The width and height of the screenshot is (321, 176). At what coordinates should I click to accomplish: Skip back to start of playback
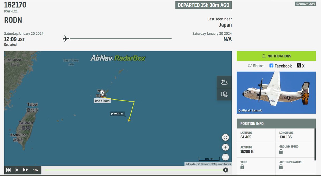tap(9, 170)
